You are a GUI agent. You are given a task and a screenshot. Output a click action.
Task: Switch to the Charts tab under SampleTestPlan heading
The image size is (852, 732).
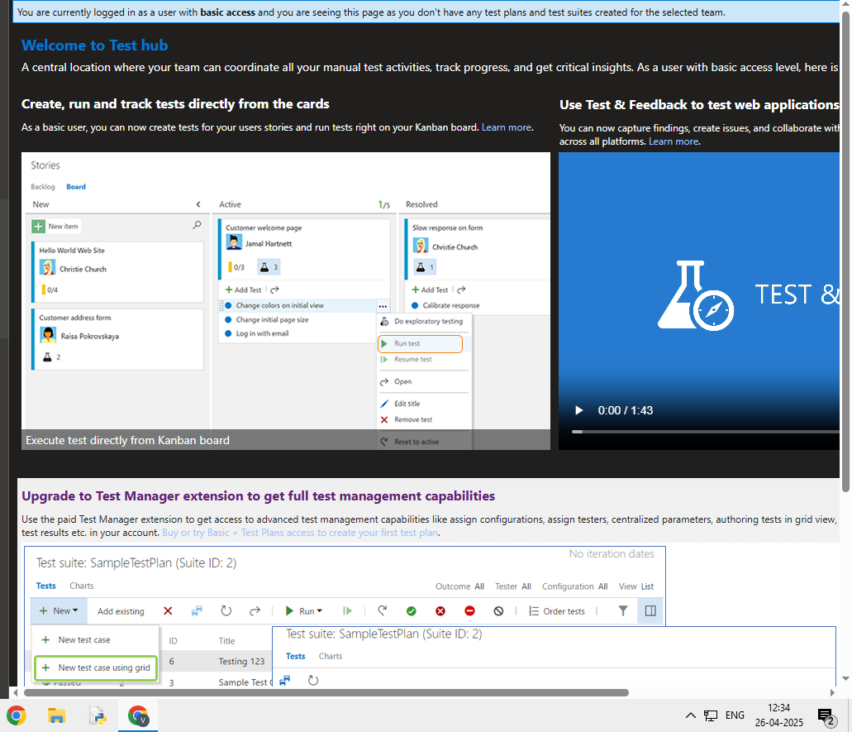(82, 586)
